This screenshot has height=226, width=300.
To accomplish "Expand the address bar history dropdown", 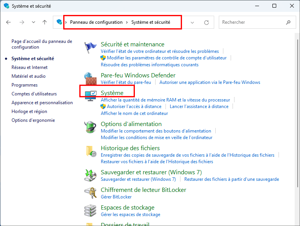I will (192, 22).
